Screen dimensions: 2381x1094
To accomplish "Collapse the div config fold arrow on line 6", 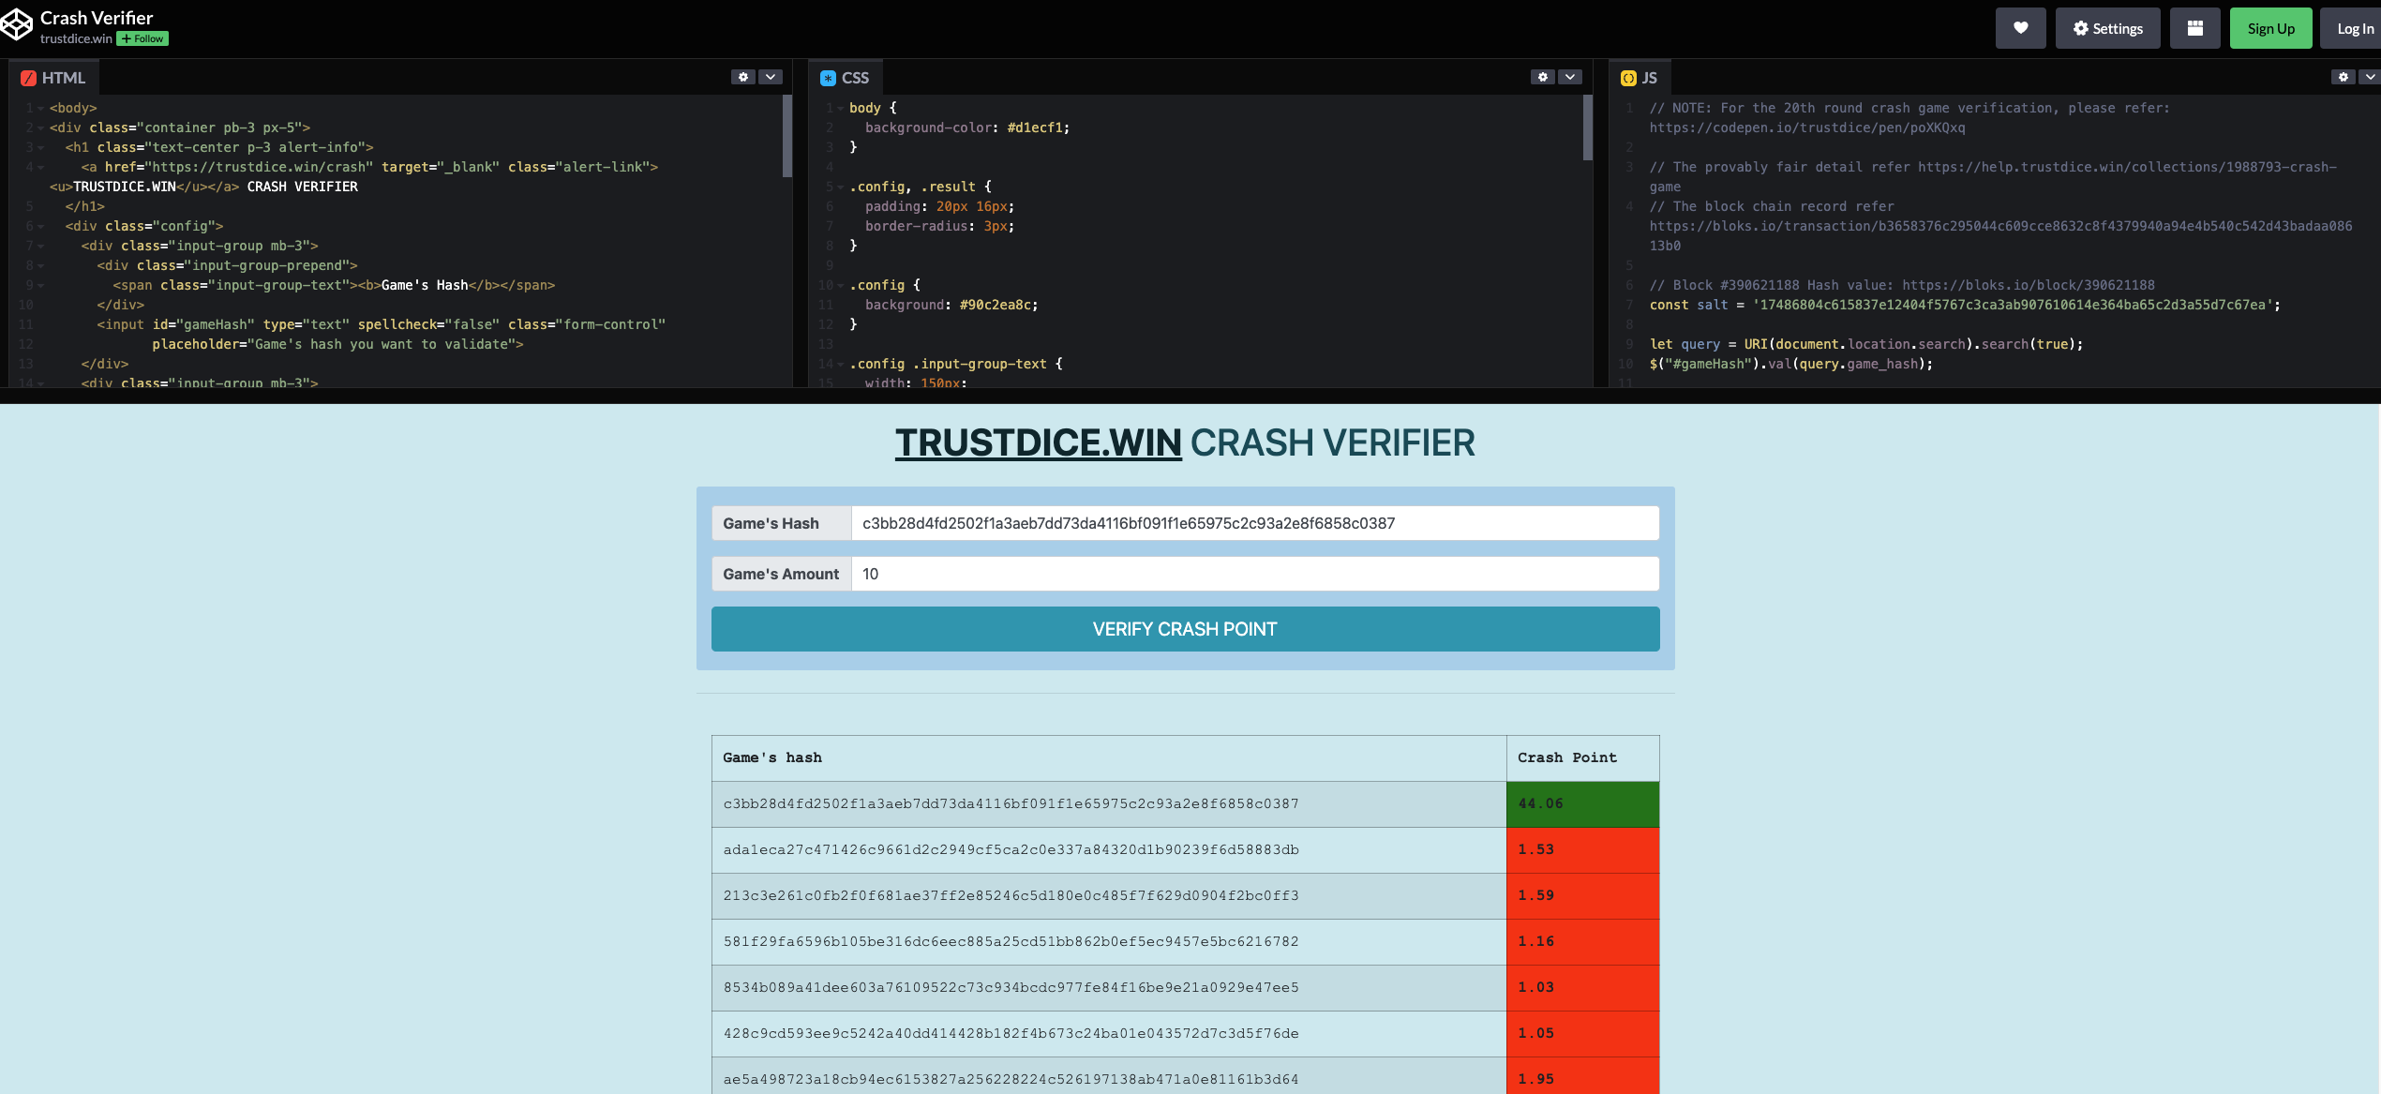I will point(40,227).
